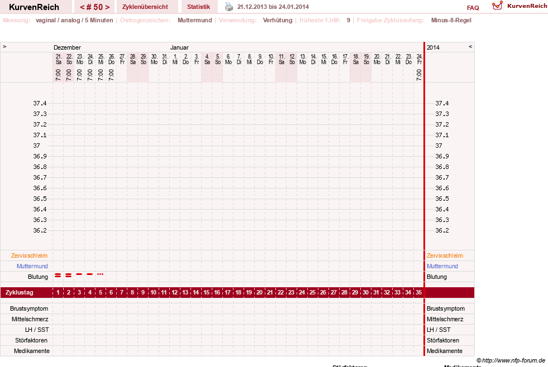Click the 7:00 time under 24. Fr
This screenshot has width=548, height=367.
pos(419,75)
